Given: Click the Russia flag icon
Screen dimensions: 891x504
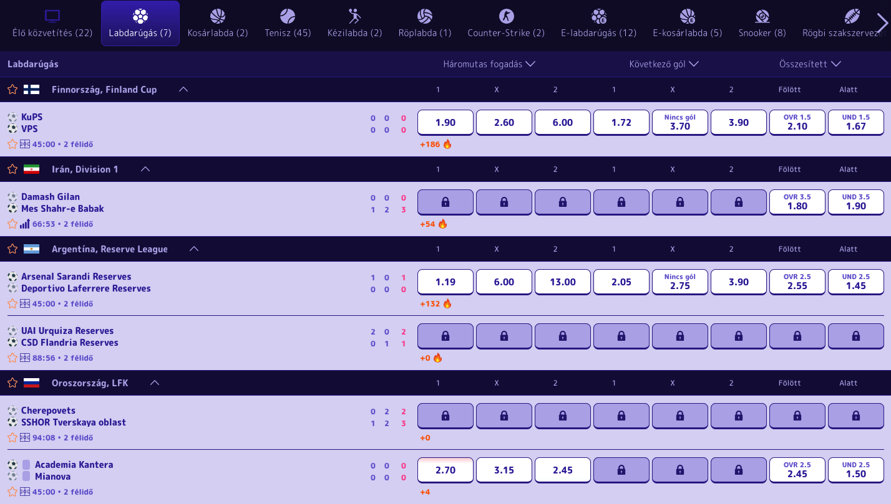Looking at the screenshot, I should 31,383.
